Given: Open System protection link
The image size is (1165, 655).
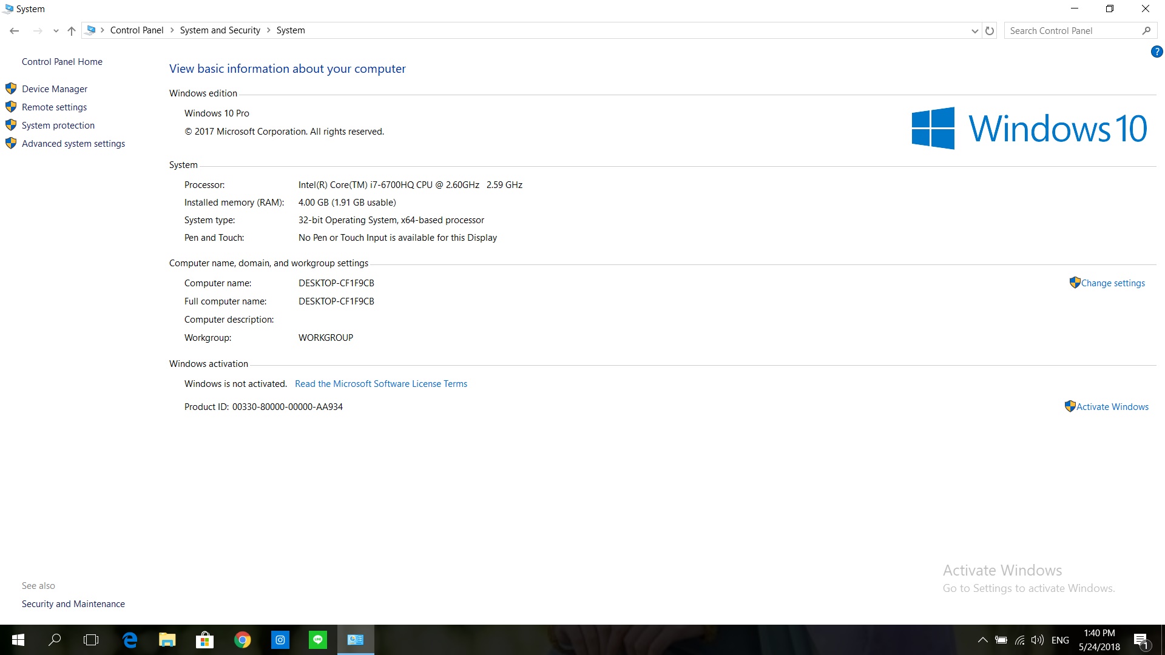Looking at the screenshot, I should 58,126.
